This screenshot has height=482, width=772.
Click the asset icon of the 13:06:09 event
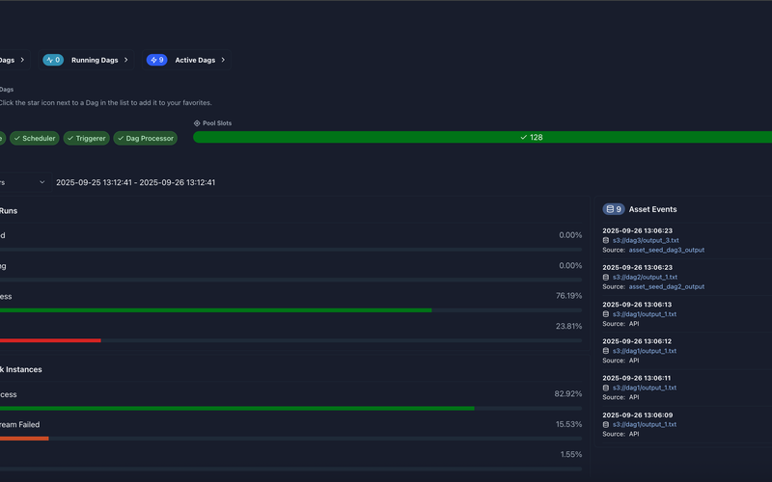606,424
